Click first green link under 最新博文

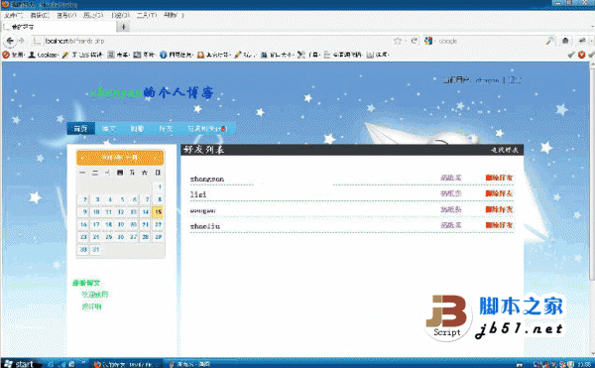tap(95, 295)
